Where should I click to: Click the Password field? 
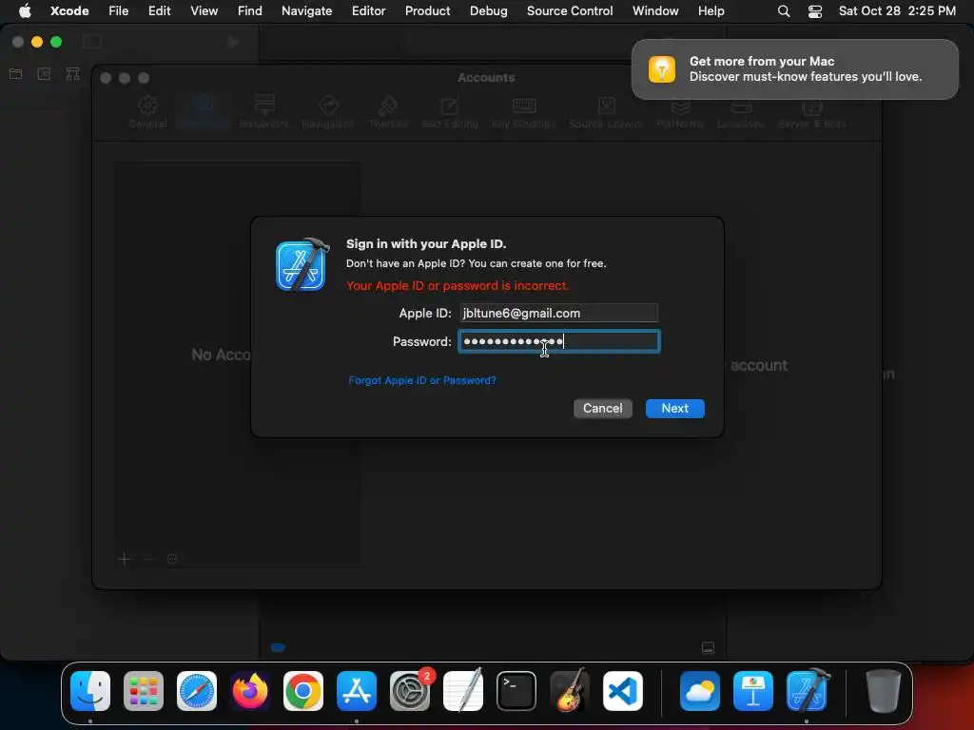click(x=559, y=341)
